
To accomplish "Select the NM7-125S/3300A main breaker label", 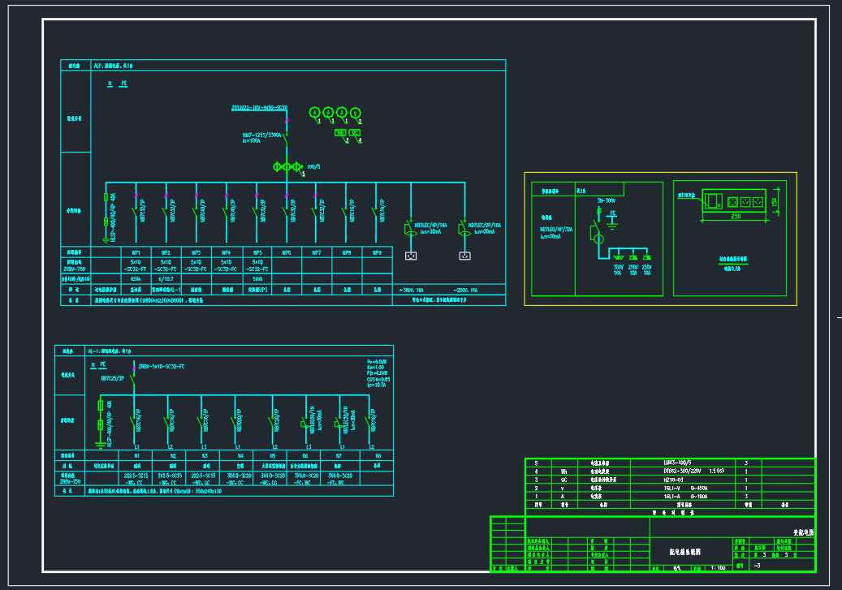I will click(x=261, y=136).
